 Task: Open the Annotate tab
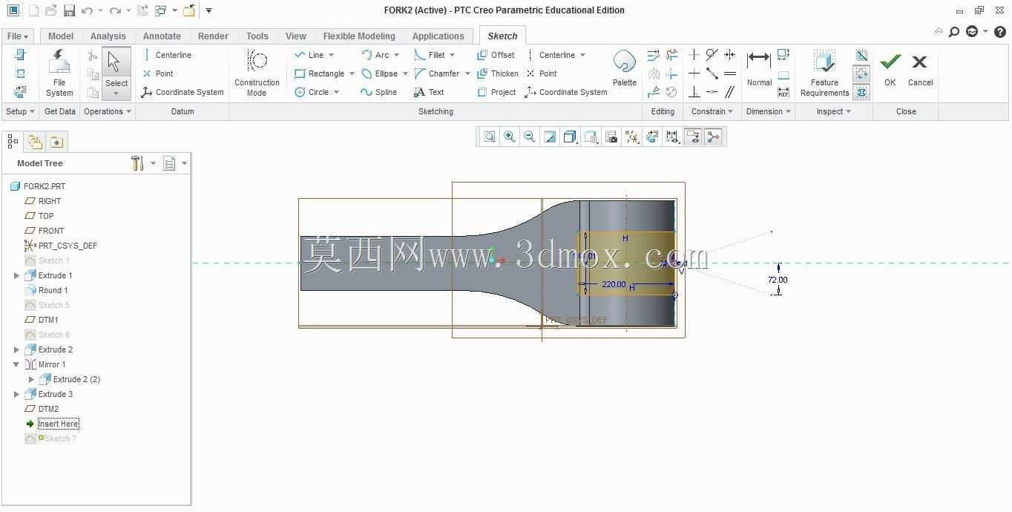coord(162,36)
